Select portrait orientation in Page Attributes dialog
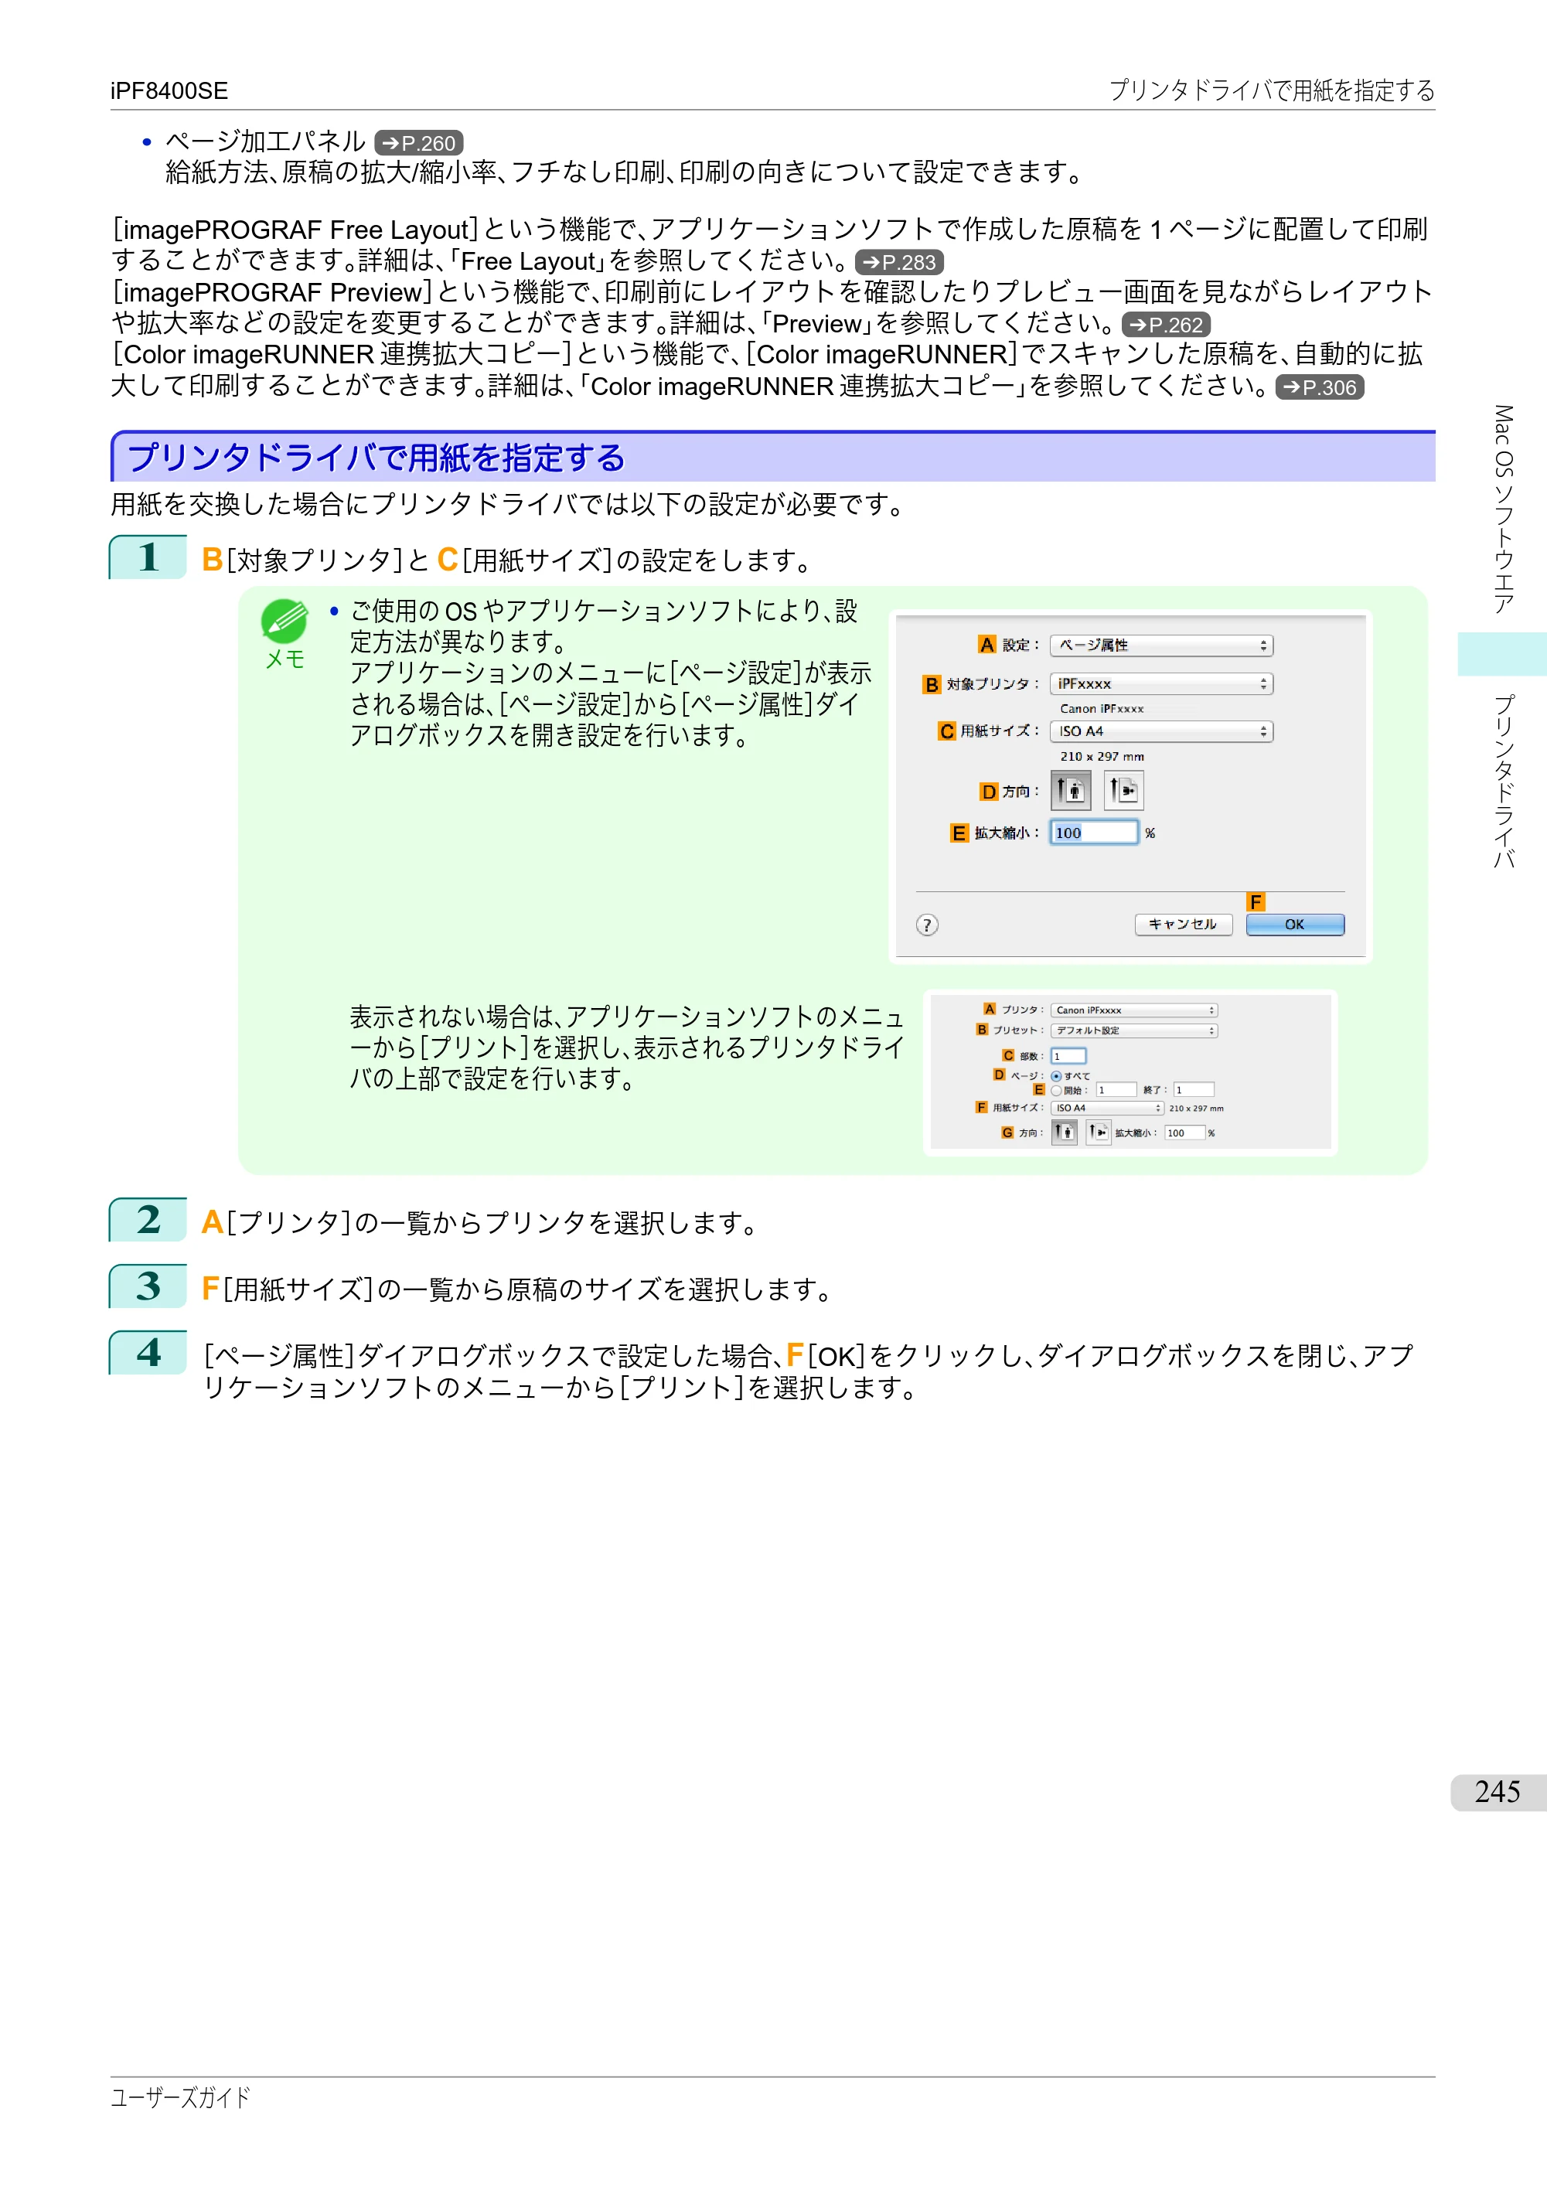The image size is (1547, 2187). (x=1071, y=791)
